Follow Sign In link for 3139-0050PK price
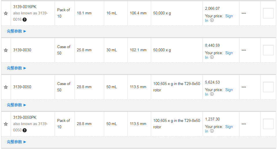Image resolution: width=277 pixels, height=149 pixels. pos(229,127)
